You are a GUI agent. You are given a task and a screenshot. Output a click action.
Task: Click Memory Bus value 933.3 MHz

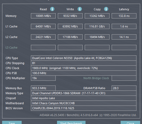pos(43,88)
